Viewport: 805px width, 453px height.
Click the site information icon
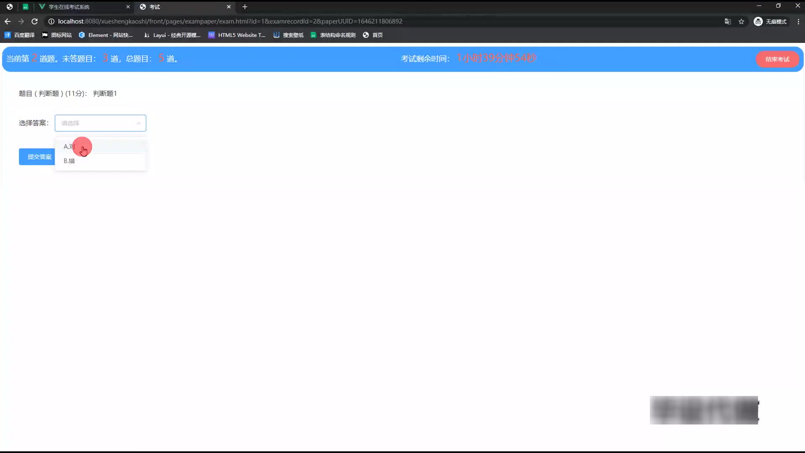tap(51, 21)
